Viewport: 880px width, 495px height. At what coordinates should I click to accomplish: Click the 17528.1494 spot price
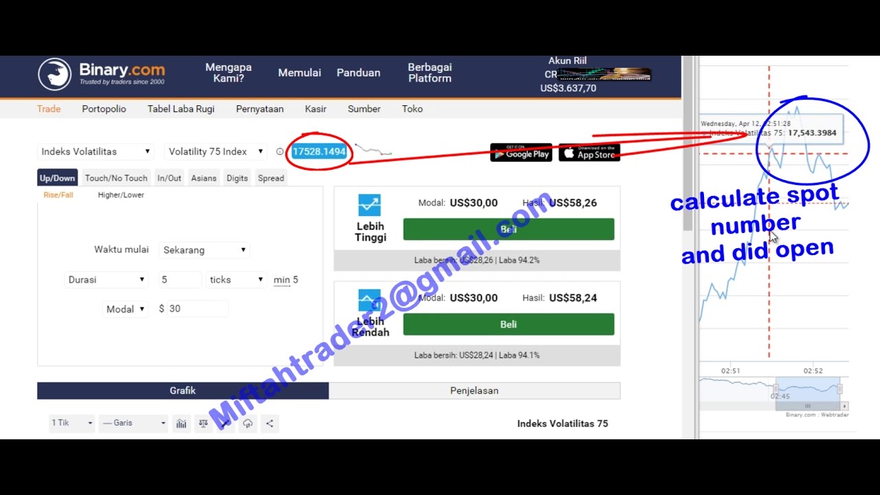pos(319,152)
